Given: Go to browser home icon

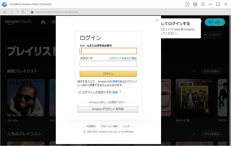Looking at the screenshot, I should 5,12.
